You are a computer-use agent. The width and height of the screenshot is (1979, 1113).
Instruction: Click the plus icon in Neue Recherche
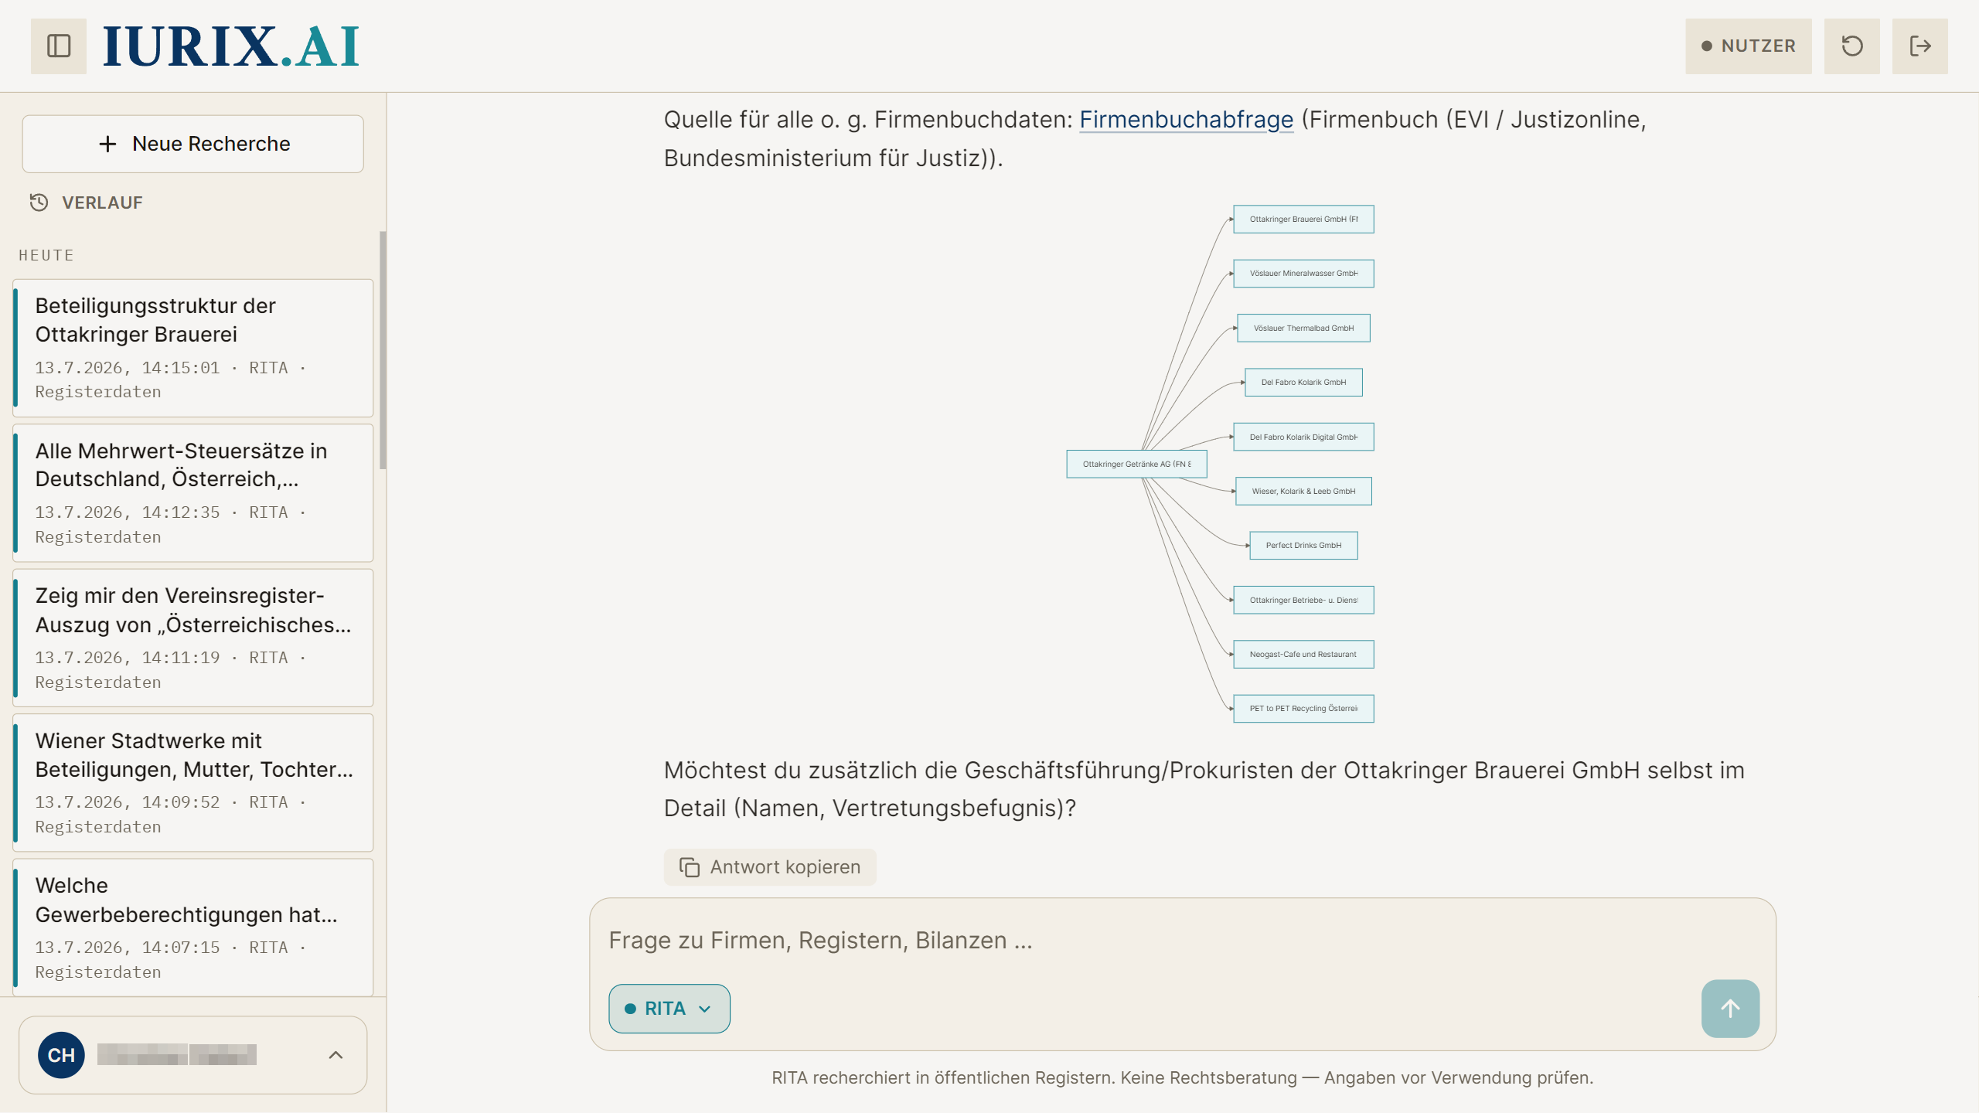[x=107, y=144]
